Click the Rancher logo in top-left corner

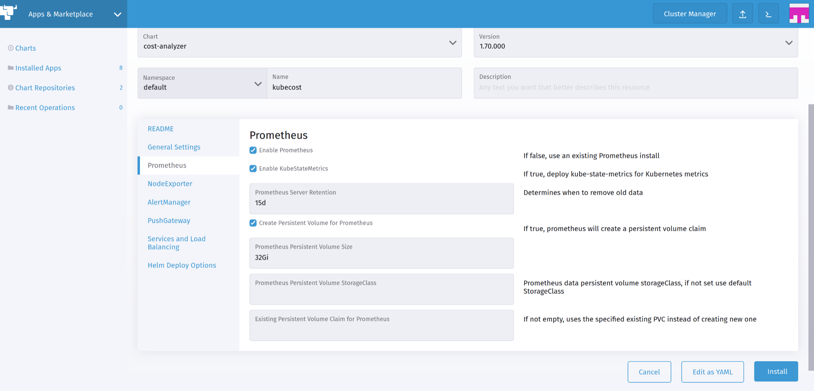click(8, 12)
